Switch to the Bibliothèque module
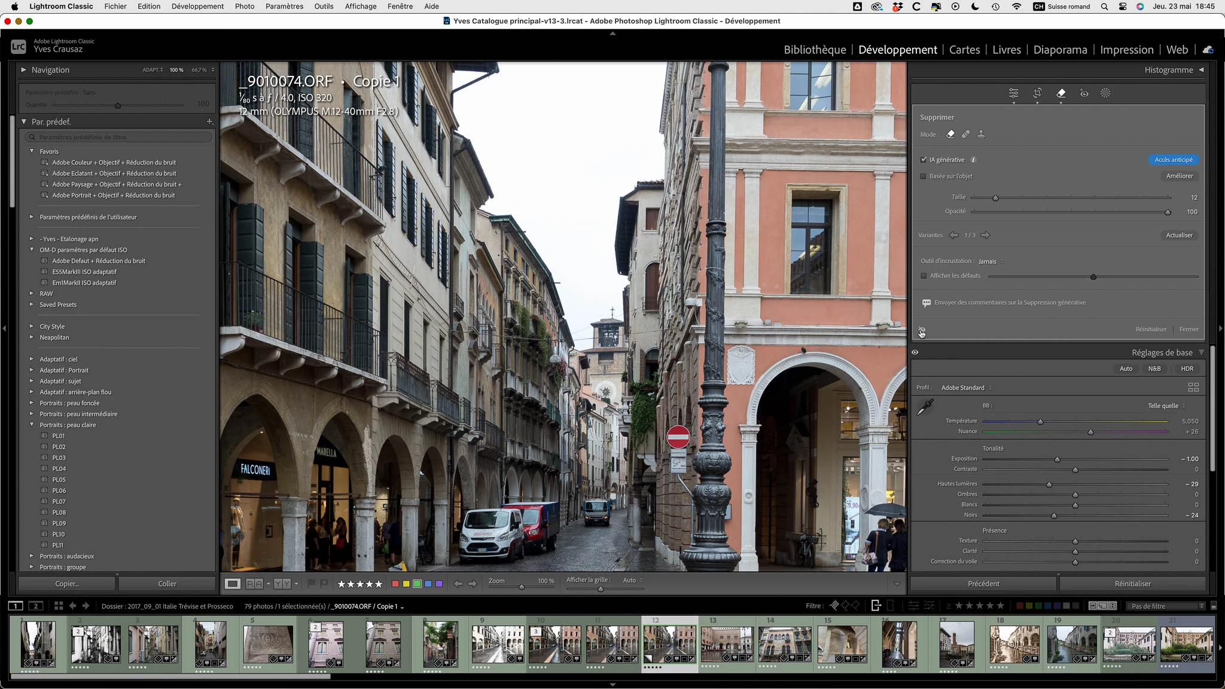Image resolution: width=1225 pixels, height=689 pixels. click(x=815, y=50)
